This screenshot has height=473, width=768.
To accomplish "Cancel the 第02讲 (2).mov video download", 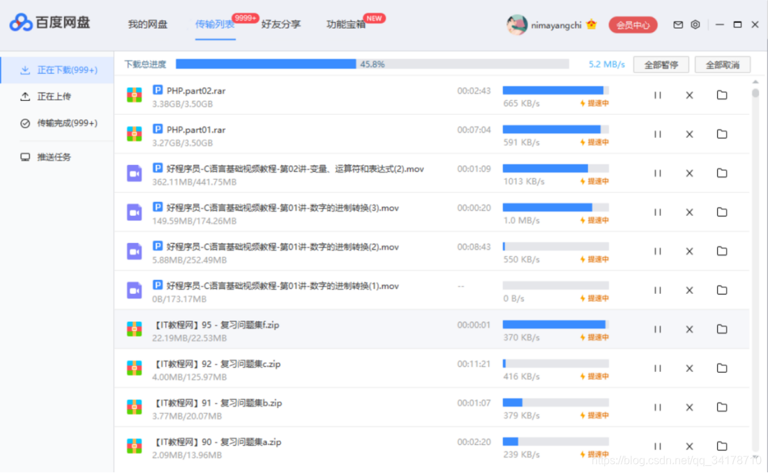I will [689, 173].
